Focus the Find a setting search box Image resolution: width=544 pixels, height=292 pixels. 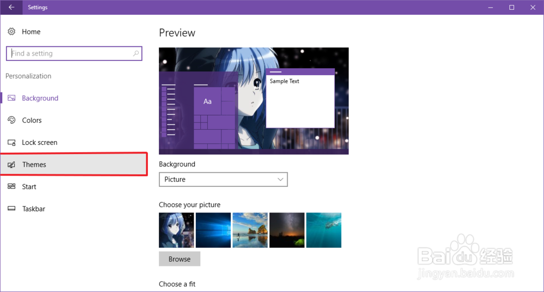tap(74, 53)
